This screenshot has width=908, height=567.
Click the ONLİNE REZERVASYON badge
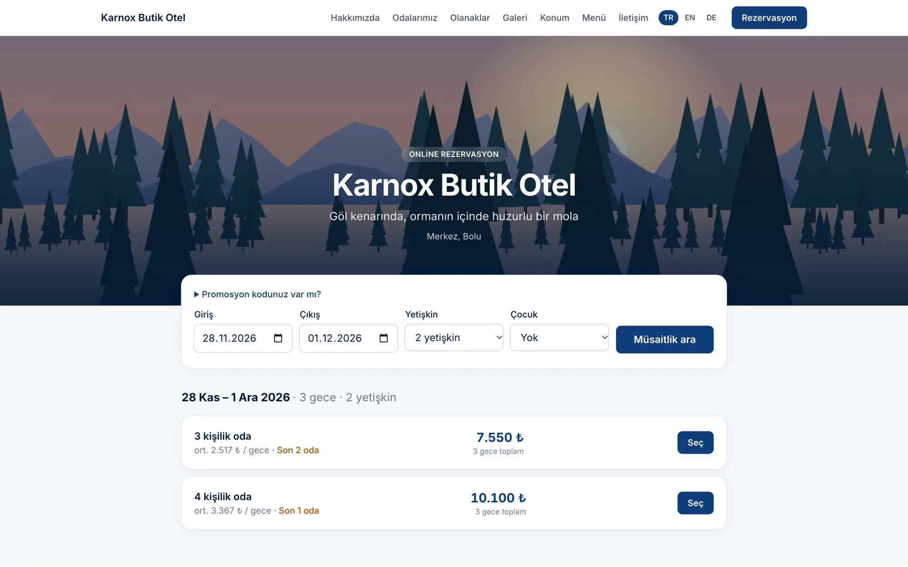(454, 154)
